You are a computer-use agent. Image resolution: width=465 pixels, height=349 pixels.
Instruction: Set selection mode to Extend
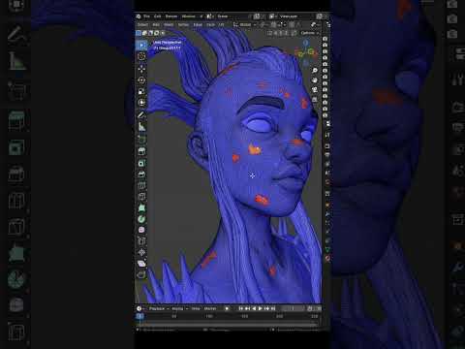coord(144,33)
